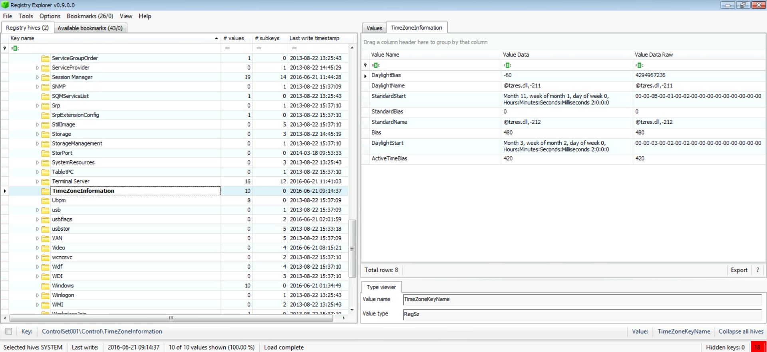Open the # values column filter operator
Viewport: 767px width, 352px height.
[227, 48]
